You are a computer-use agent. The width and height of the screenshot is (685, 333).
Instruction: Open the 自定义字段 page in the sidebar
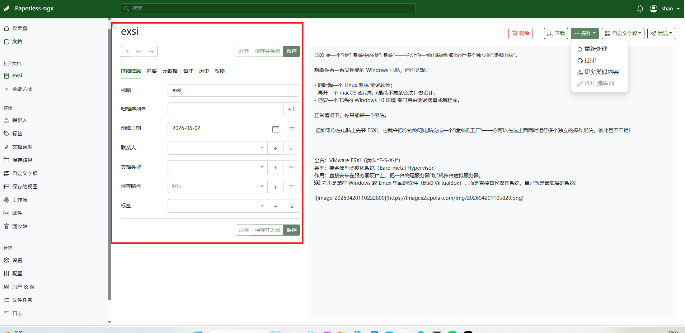[21, 173]
